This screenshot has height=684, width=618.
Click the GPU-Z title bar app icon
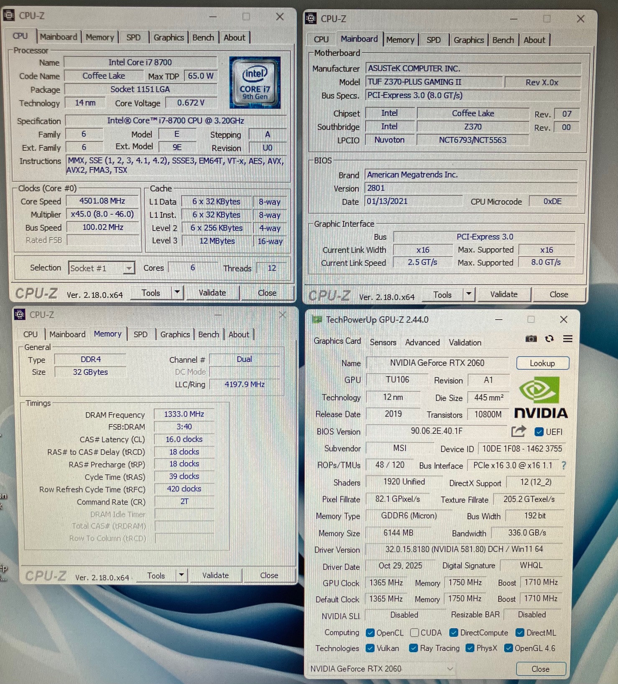click(317, 320)
